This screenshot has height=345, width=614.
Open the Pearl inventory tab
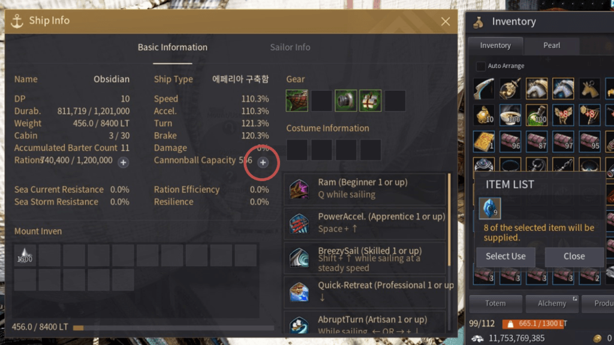[552, 46]
